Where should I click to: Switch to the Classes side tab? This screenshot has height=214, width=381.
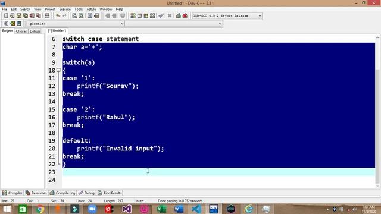point(21,32)
